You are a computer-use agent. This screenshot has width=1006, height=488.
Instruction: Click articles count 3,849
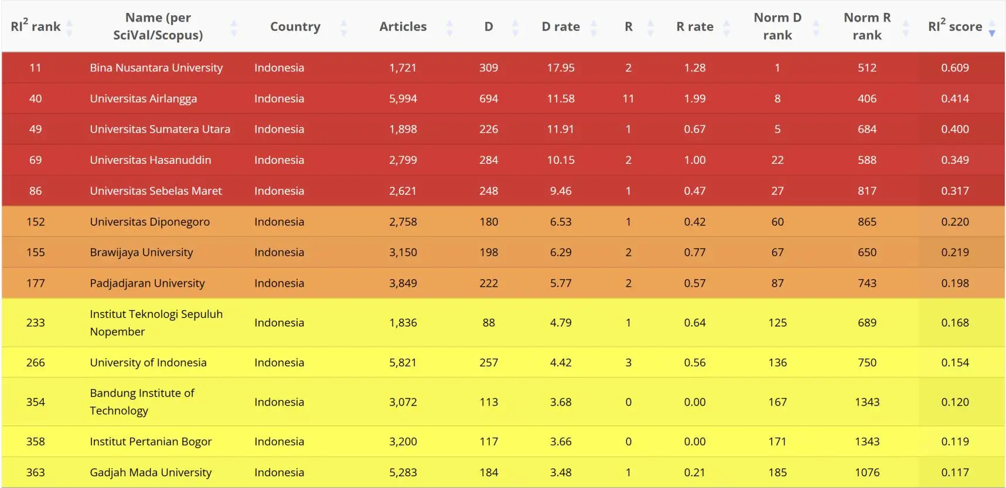click(x=403, y=283)
